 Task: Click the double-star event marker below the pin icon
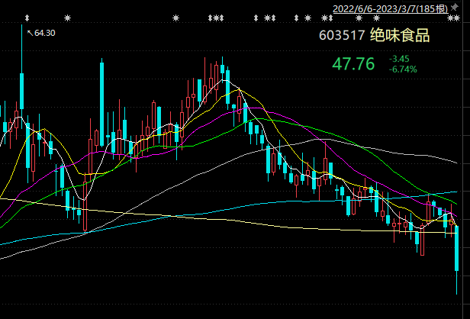point(453,18)
